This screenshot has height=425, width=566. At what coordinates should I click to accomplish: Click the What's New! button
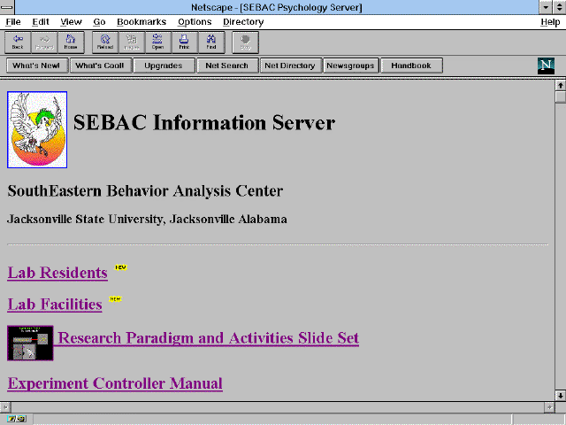click(37, 66)
